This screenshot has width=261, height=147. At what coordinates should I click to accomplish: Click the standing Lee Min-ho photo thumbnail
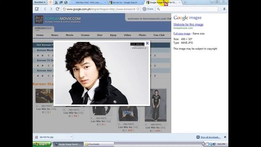click(156, 105)
